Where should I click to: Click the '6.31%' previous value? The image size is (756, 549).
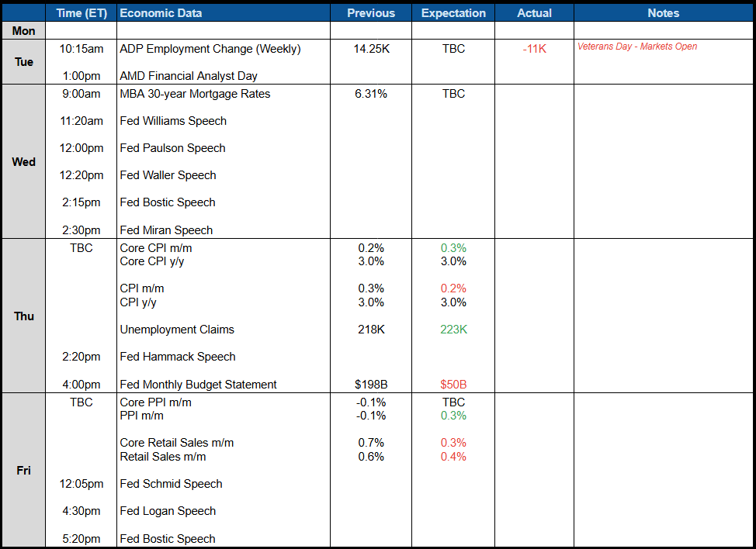tap(371, 93)
